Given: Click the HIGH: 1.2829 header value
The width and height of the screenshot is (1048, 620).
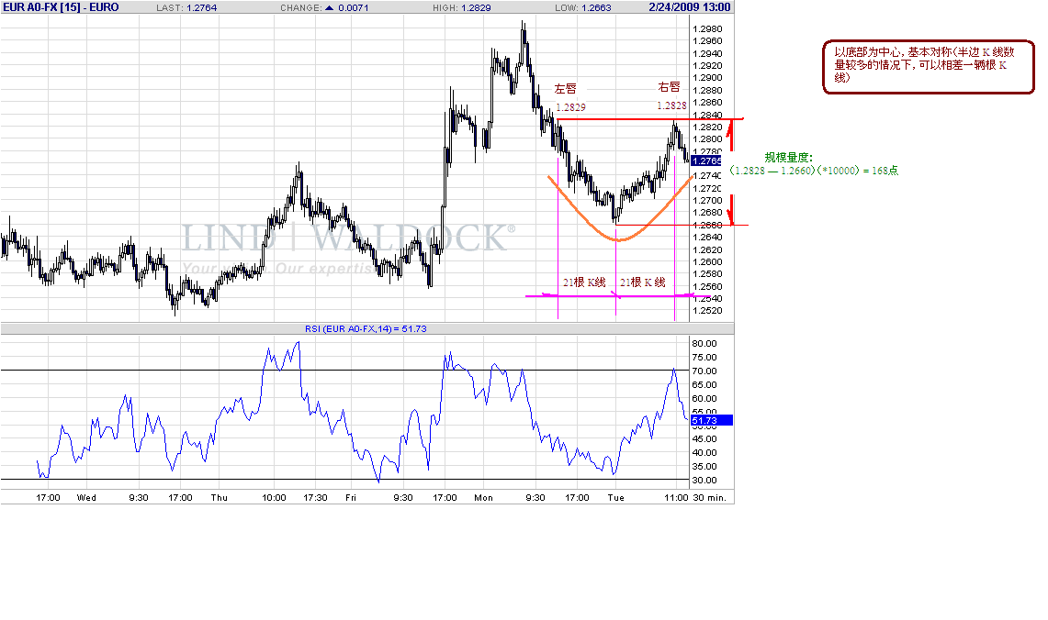Looking at the screenshot, I should coord(461,8).
